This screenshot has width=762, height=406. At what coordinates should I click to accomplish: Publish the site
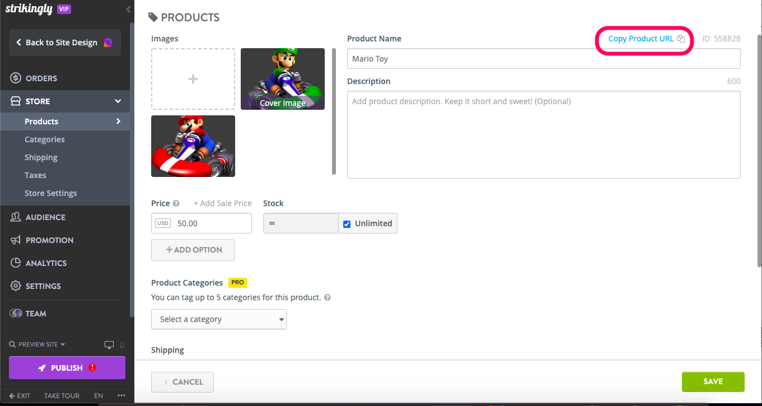[67, 368]
